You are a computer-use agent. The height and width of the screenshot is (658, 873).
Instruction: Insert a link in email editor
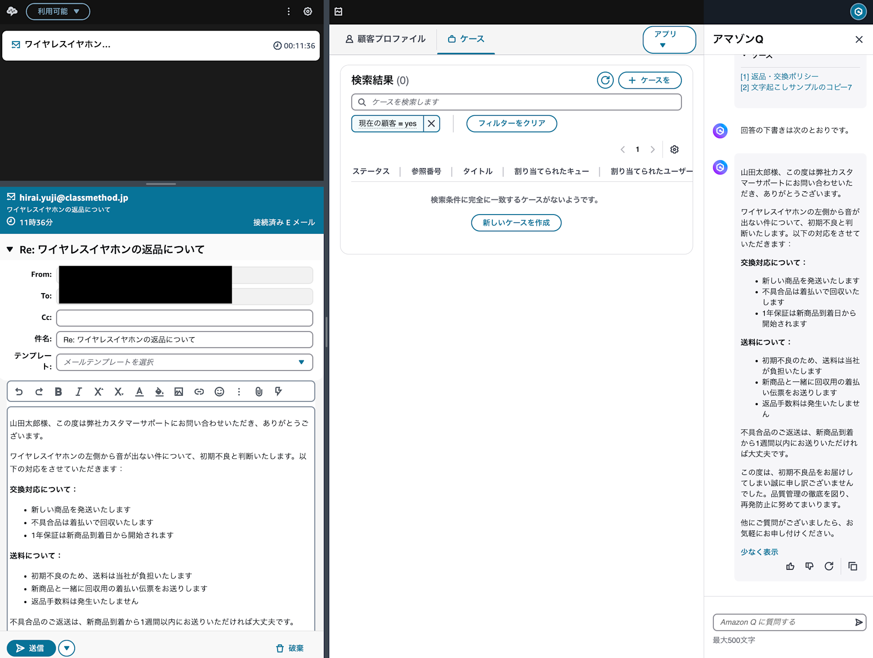pyautogui.click(x=199, y=391)
